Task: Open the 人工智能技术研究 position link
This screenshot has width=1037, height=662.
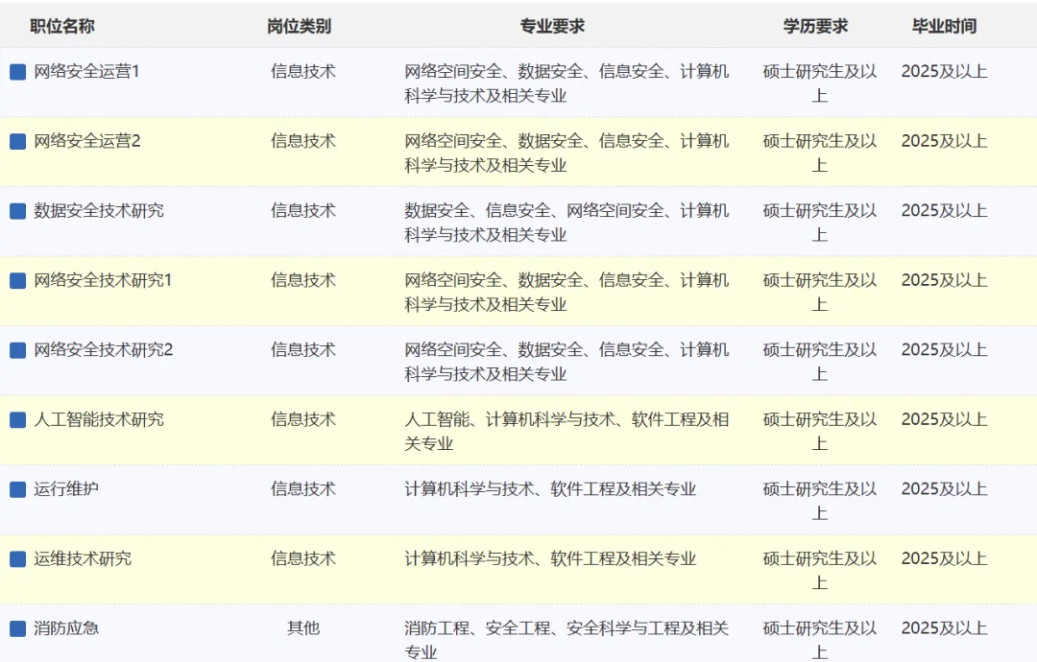Action: click(99, 419)
